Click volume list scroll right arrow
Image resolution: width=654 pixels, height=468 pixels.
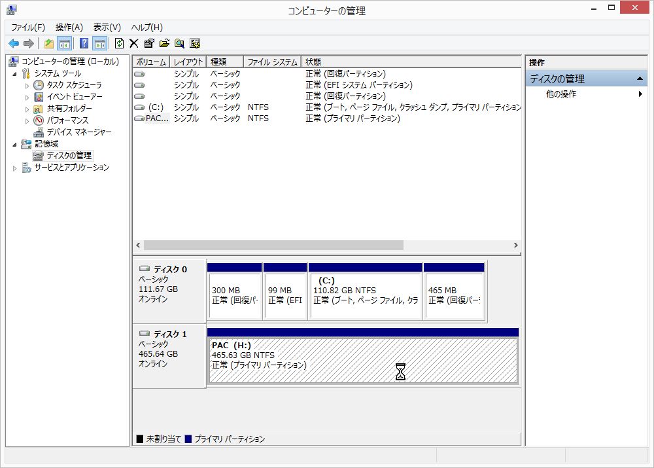pos(515,245)
